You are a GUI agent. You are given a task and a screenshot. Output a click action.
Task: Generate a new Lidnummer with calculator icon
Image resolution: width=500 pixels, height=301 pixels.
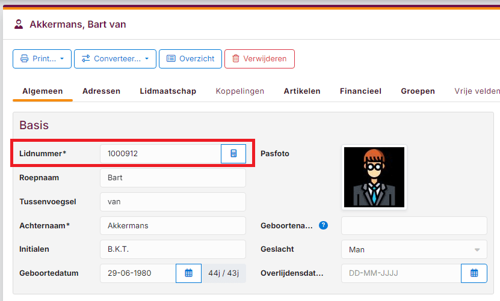click(x=233, y=154)
